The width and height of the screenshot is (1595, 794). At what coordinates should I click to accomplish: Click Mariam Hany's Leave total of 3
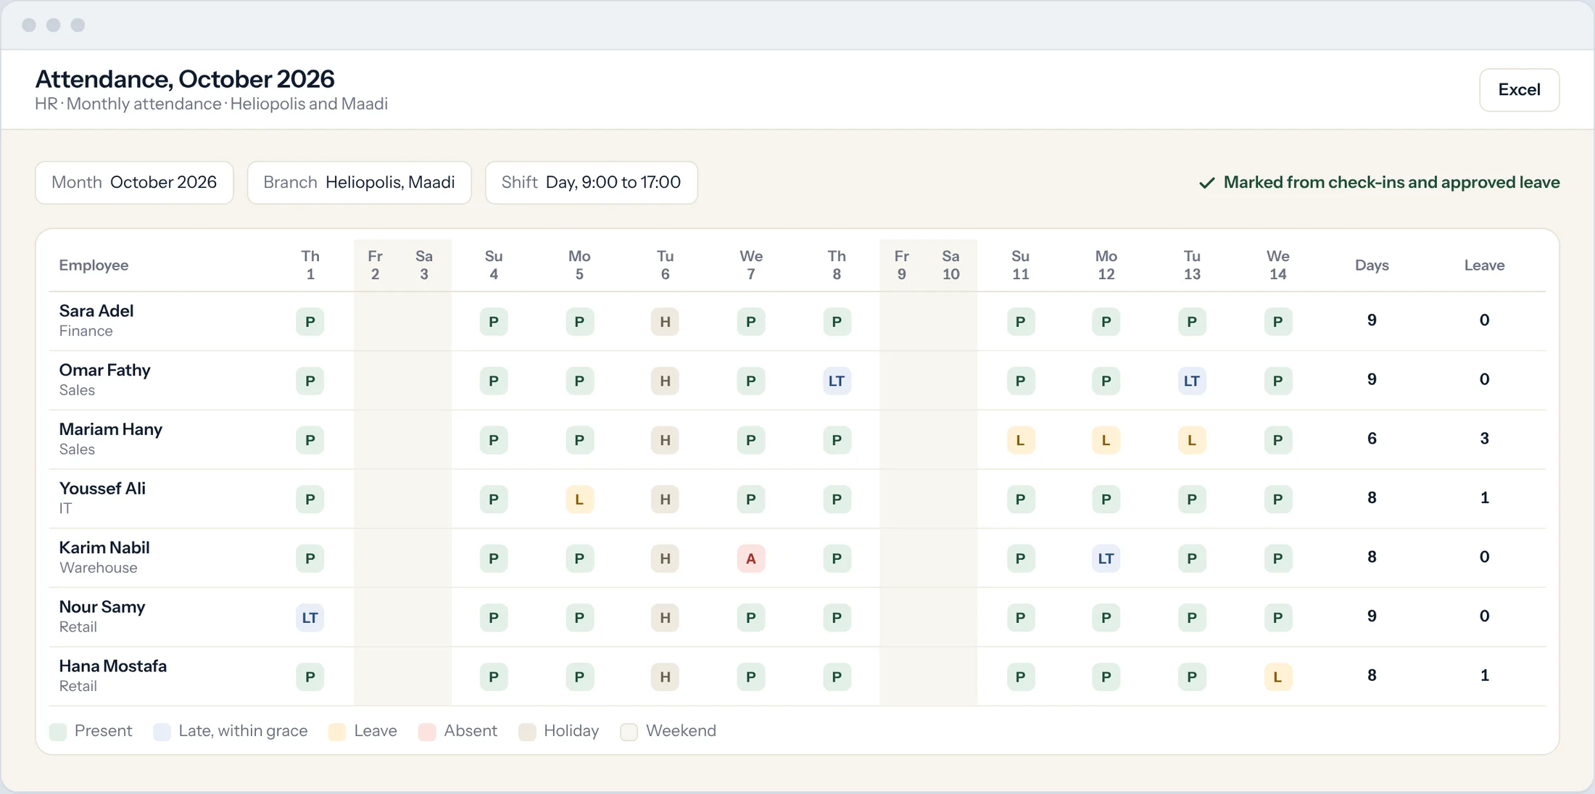click(x=1484, y=439)
